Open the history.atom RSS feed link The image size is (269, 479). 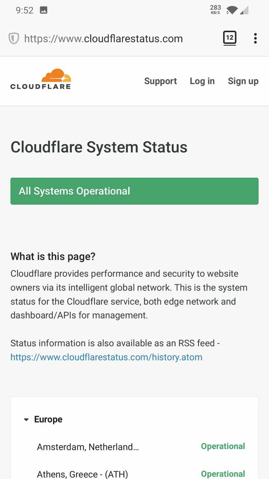pos(106,357)
